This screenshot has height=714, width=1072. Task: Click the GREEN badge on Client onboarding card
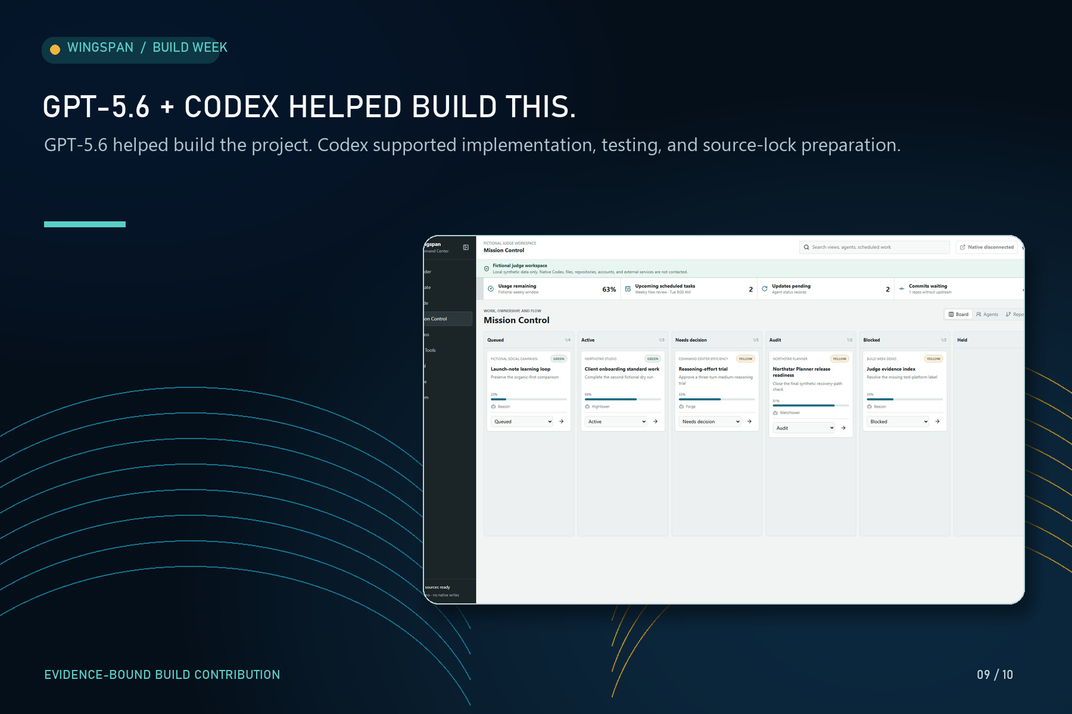point(653,359)
